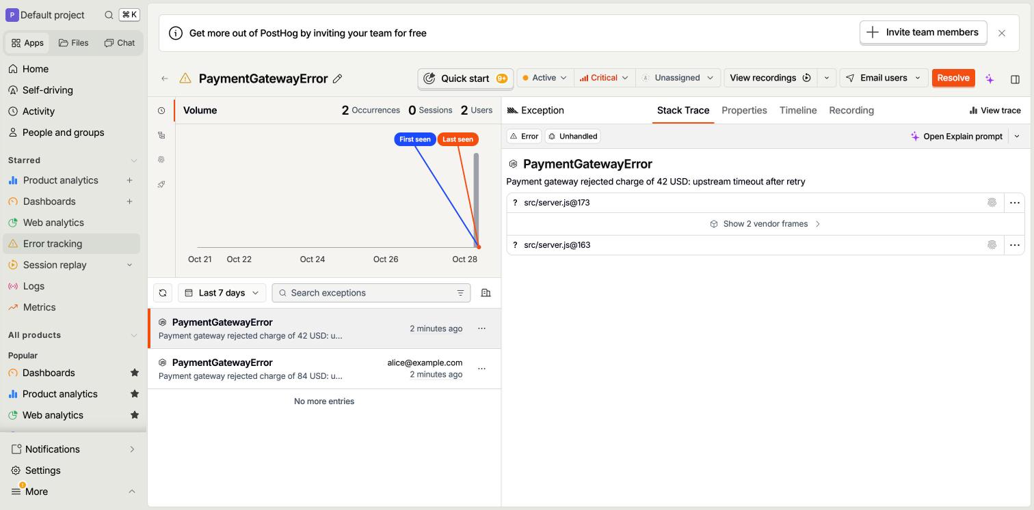Expand the Email users dropdown

pos(884,78)
